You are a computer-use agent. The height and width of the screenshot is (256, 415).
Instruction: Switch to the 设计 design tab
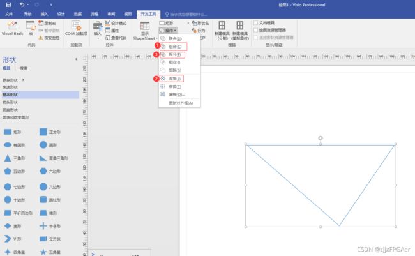[x=61, y=14]
